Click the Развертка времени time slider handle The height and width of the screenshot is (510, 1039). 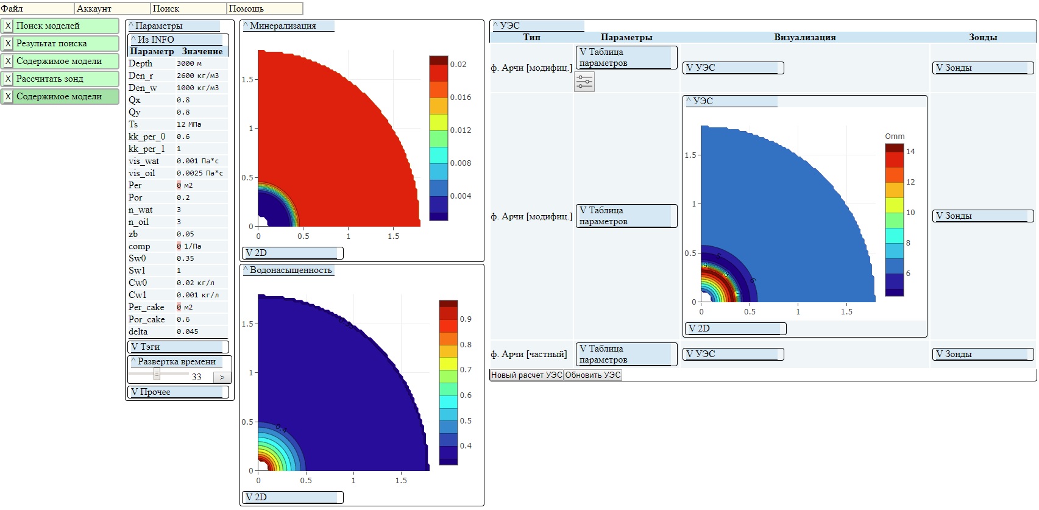[157, 374]
